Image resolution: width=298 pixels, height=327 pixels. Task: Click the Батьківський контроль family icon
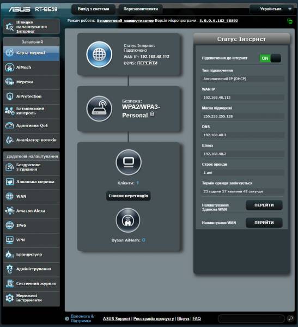click(10, 111)
